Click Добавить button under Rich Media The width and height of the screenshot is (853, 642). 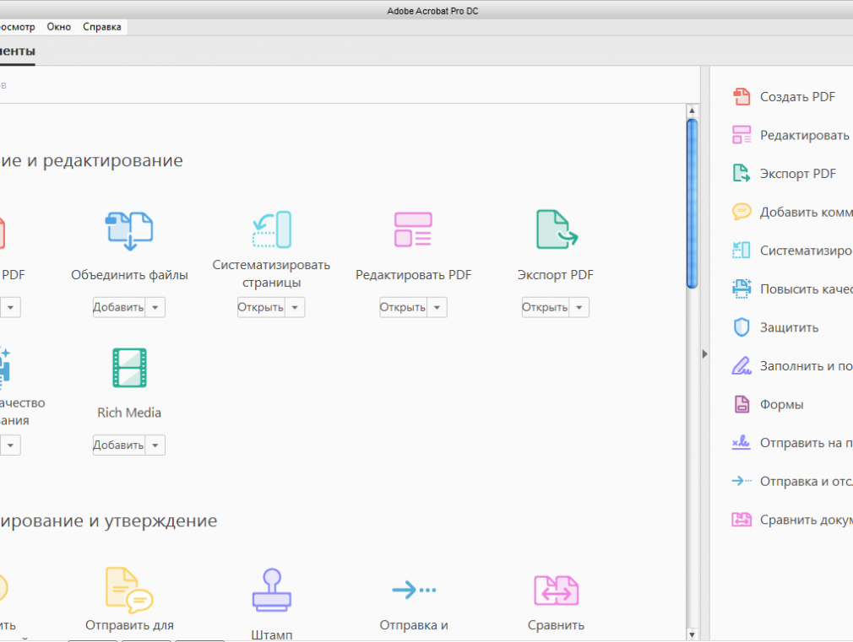pyautogui.click(x=118, y=445)
